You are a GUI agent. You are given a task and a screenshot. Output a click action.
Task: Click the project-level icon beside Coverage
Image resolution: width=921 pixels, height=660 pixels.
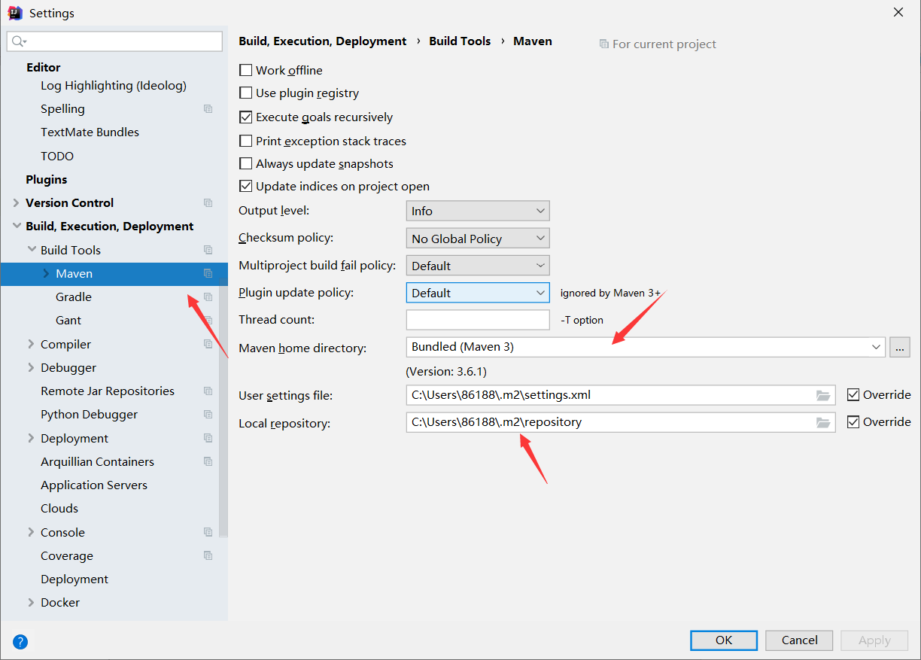pos(208,555)
